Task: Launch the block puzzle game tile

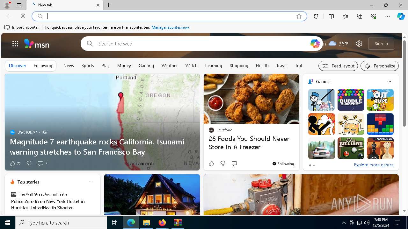Action: pos(380,124)
